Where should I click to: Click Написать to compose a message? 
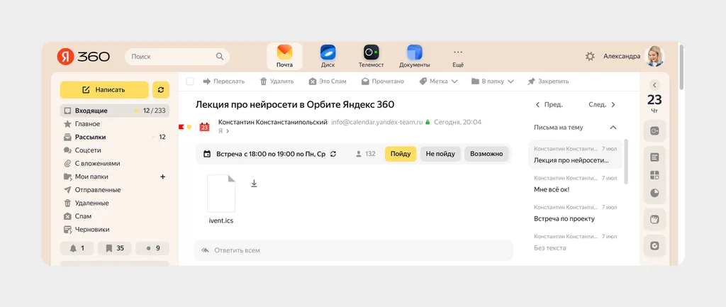[104, 90]
